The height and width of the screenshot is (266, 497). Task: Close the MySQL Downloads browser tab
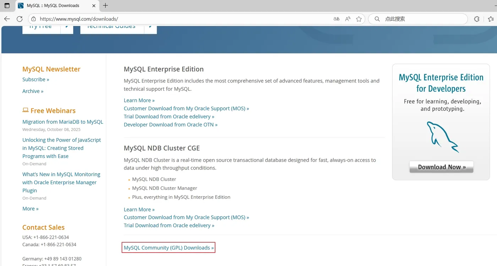pyautogui.click(x=94, y=6)
